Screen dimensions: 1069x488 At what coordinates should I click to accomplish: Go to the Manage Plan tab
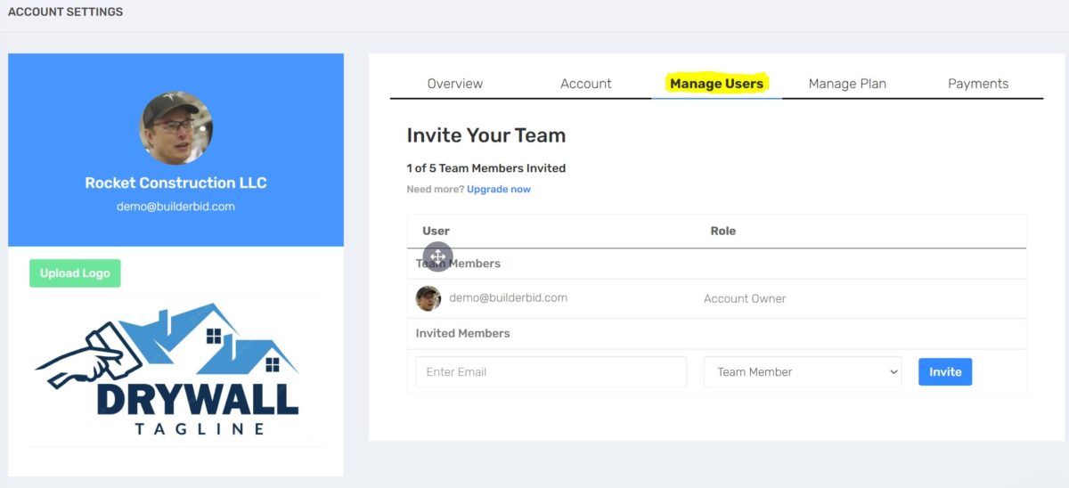point(846,84)
